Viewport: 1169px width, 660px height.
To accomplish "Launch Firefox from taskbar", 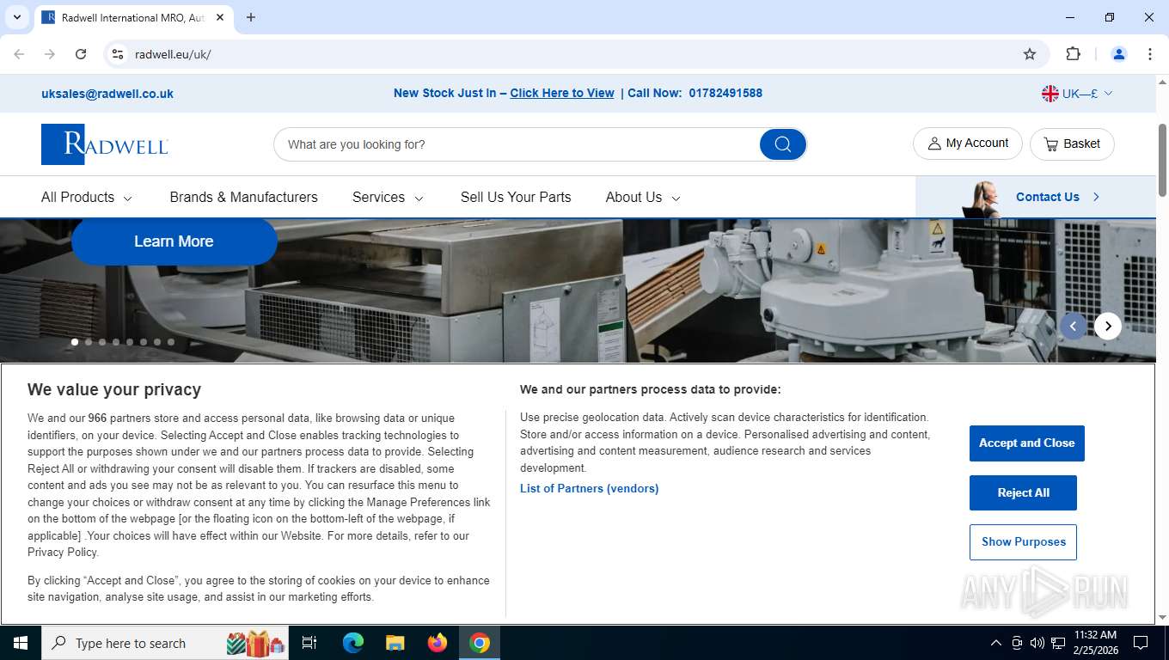I will 438,643.
